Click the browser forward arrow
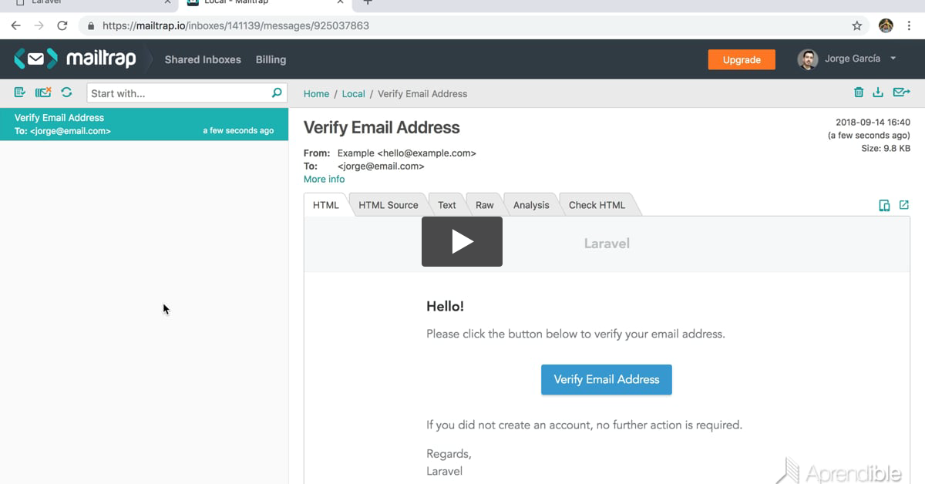This screenshot has height=484, width=925. pos(39,25)
